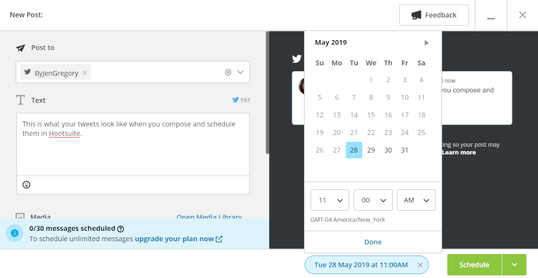Click the messages scheduled help question icon
Image resolution: width=538 pixels, height=278 pixels.
[121, 229]
